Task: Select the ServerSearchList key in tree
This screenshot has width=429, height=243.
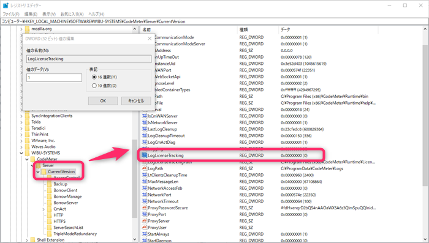Action: click(69, 228)
